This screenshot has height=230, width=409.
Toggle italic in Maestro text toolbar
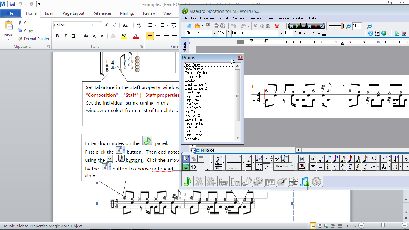(x=304, y=33)
